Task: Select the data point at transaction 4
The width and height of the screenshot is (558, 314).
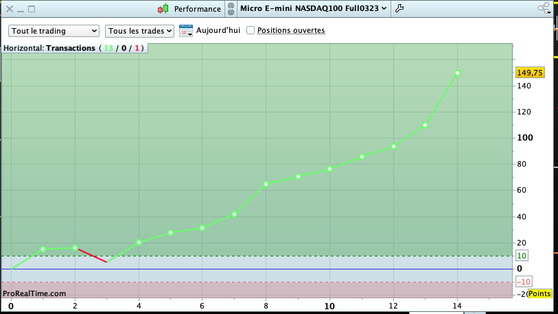Action: [x=139, y=243]
